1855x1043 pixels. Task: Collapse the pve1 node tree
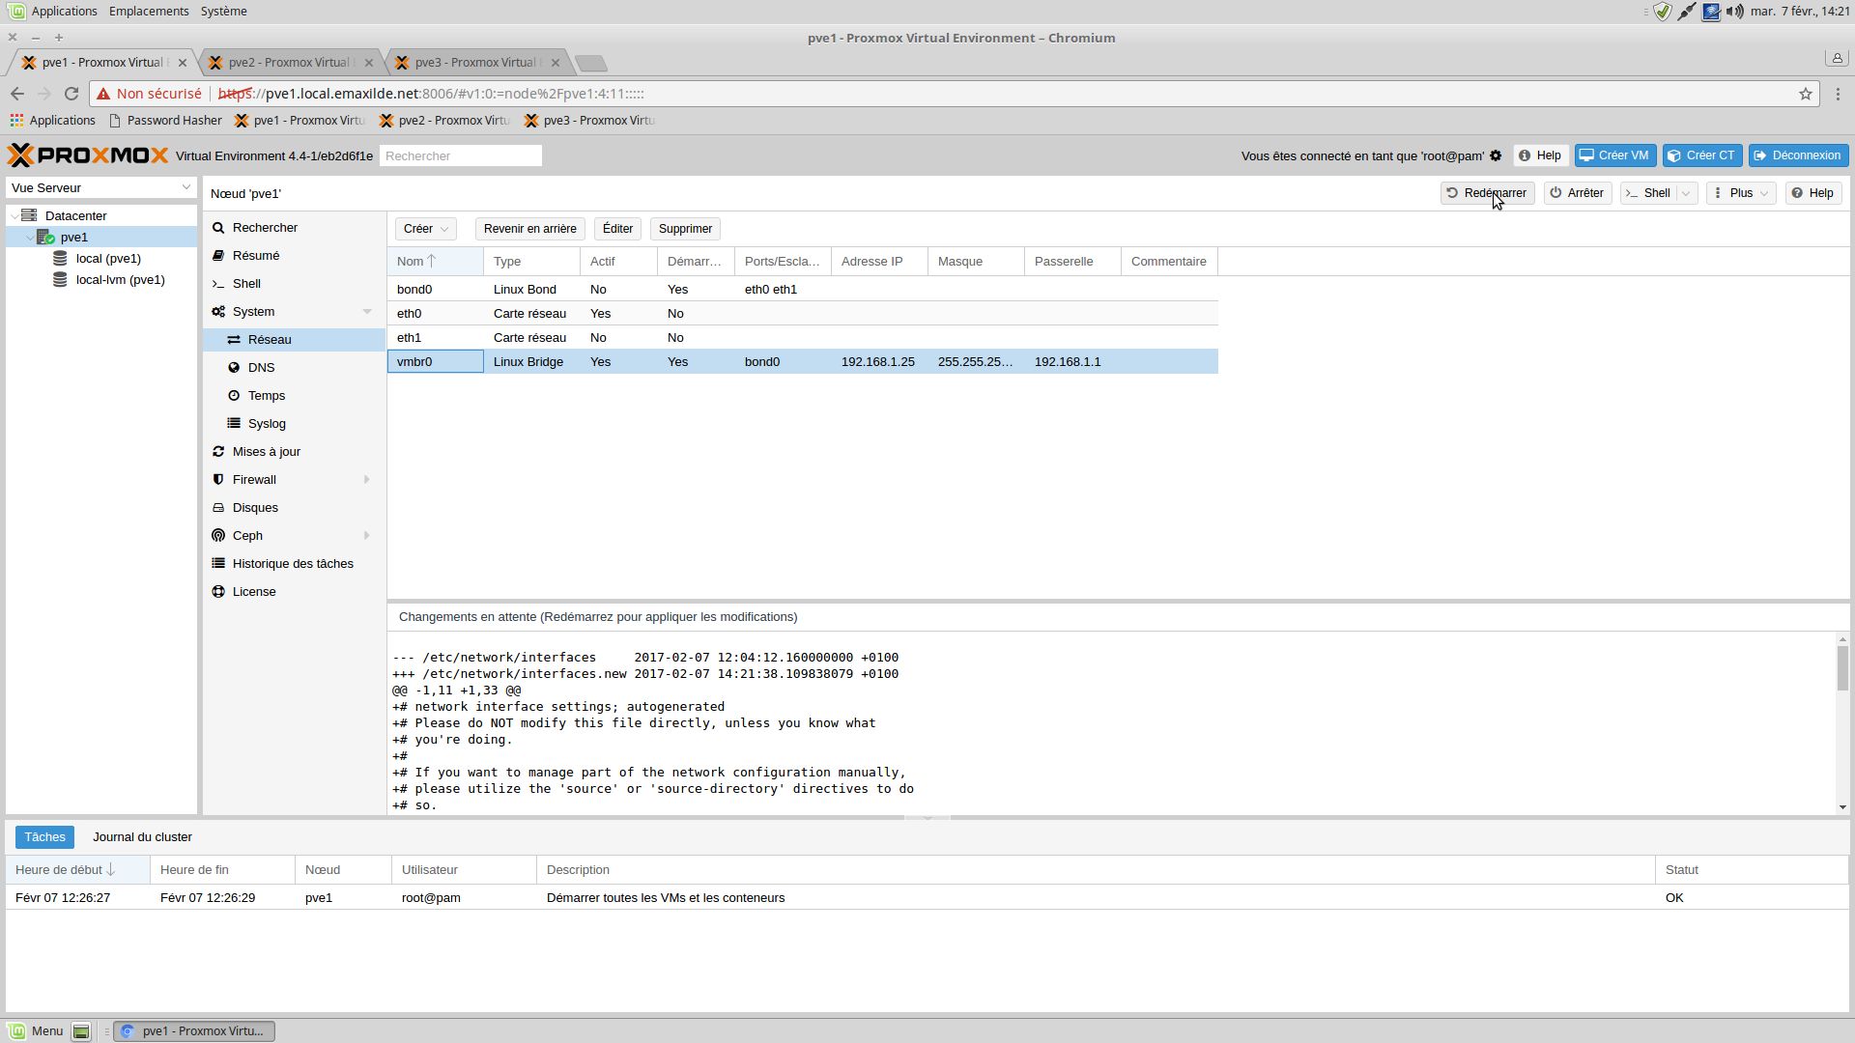click(x=30, y=238)
